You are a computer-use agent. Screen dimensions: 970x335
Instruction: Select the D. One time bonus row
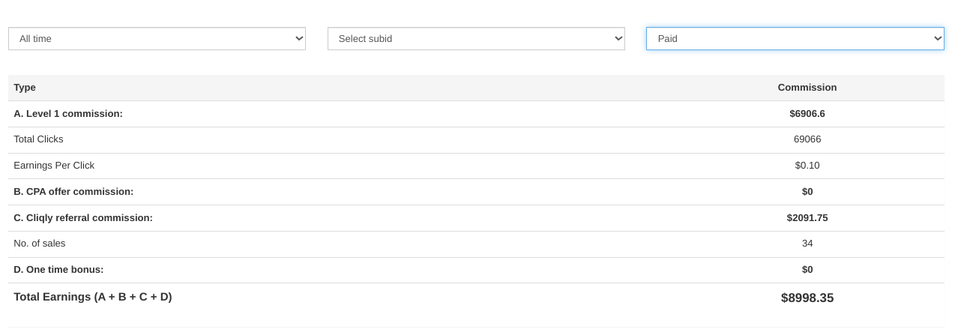(x=476, y=270)
